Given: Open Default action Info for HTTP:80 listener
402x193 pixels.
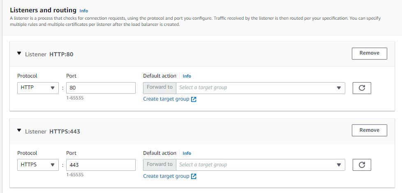Looking at the screenshot, I should (187, 76).
